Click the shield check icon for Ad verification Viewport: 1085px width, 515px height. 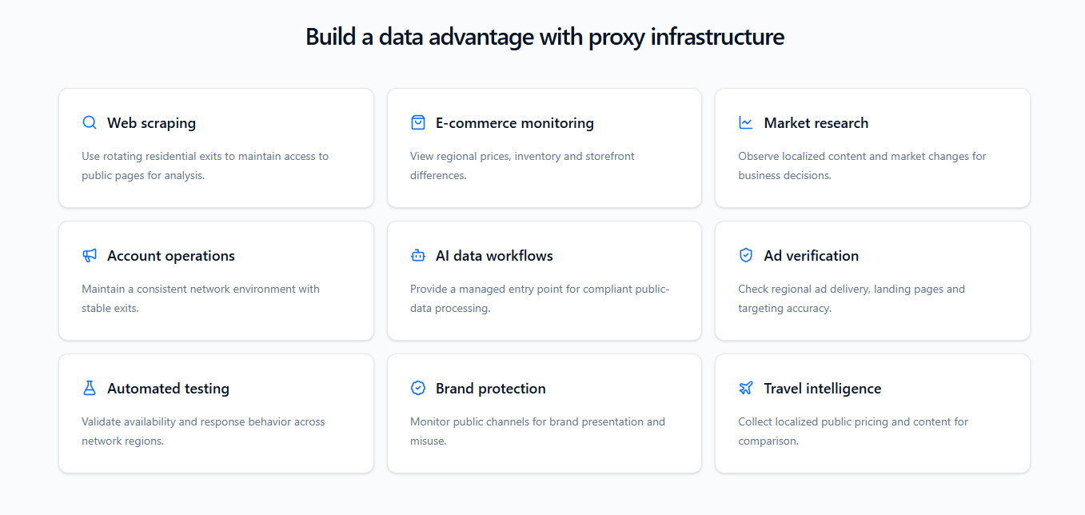pos(746,255)
